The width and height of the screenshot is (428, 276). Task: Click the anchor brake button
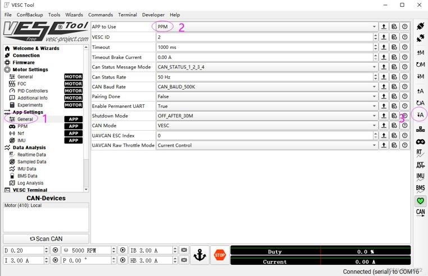coord(200,255)
